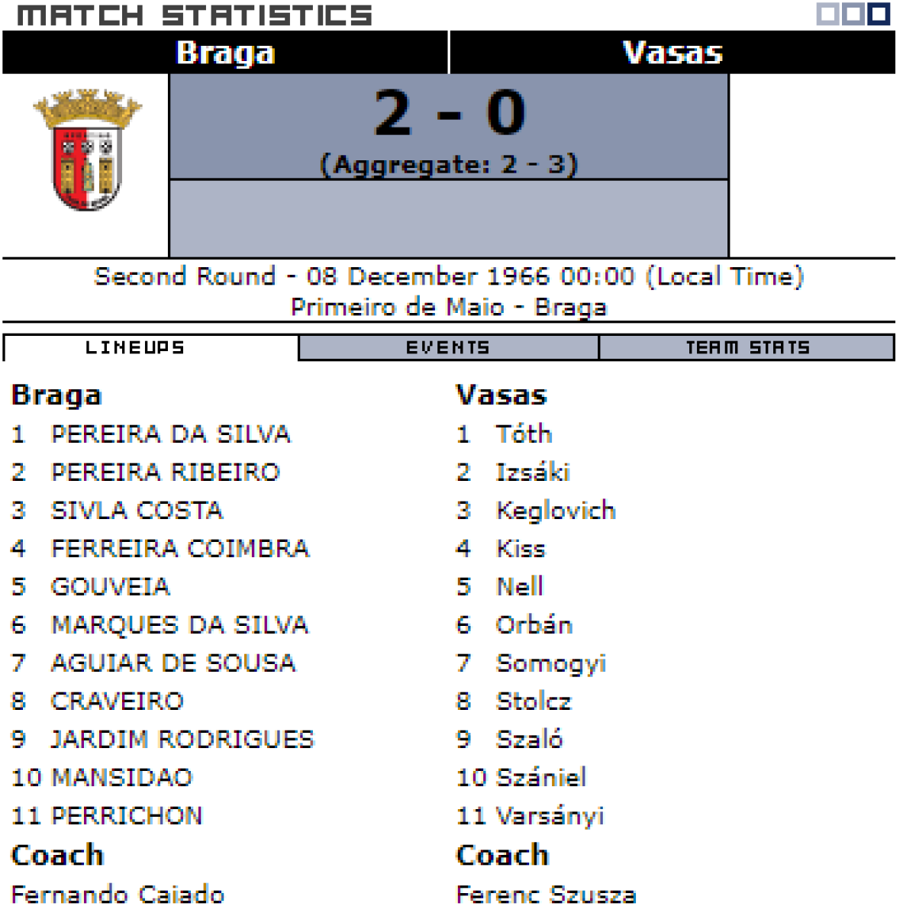Viewport: 903px width, 916px height.
Task: Click the Braga team name in header
Action: pos(225,53)
